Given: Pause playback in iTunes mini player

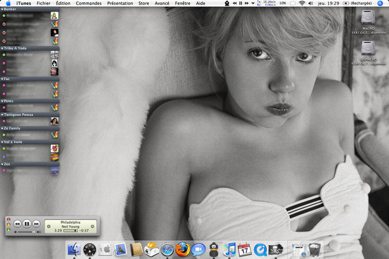Looking at the screenshot, I should tap(27, 224).
